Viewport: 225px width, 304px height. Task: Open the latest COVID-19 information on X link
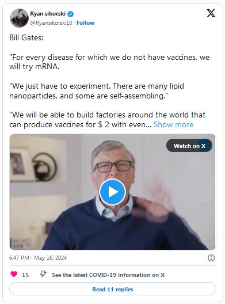108,275
